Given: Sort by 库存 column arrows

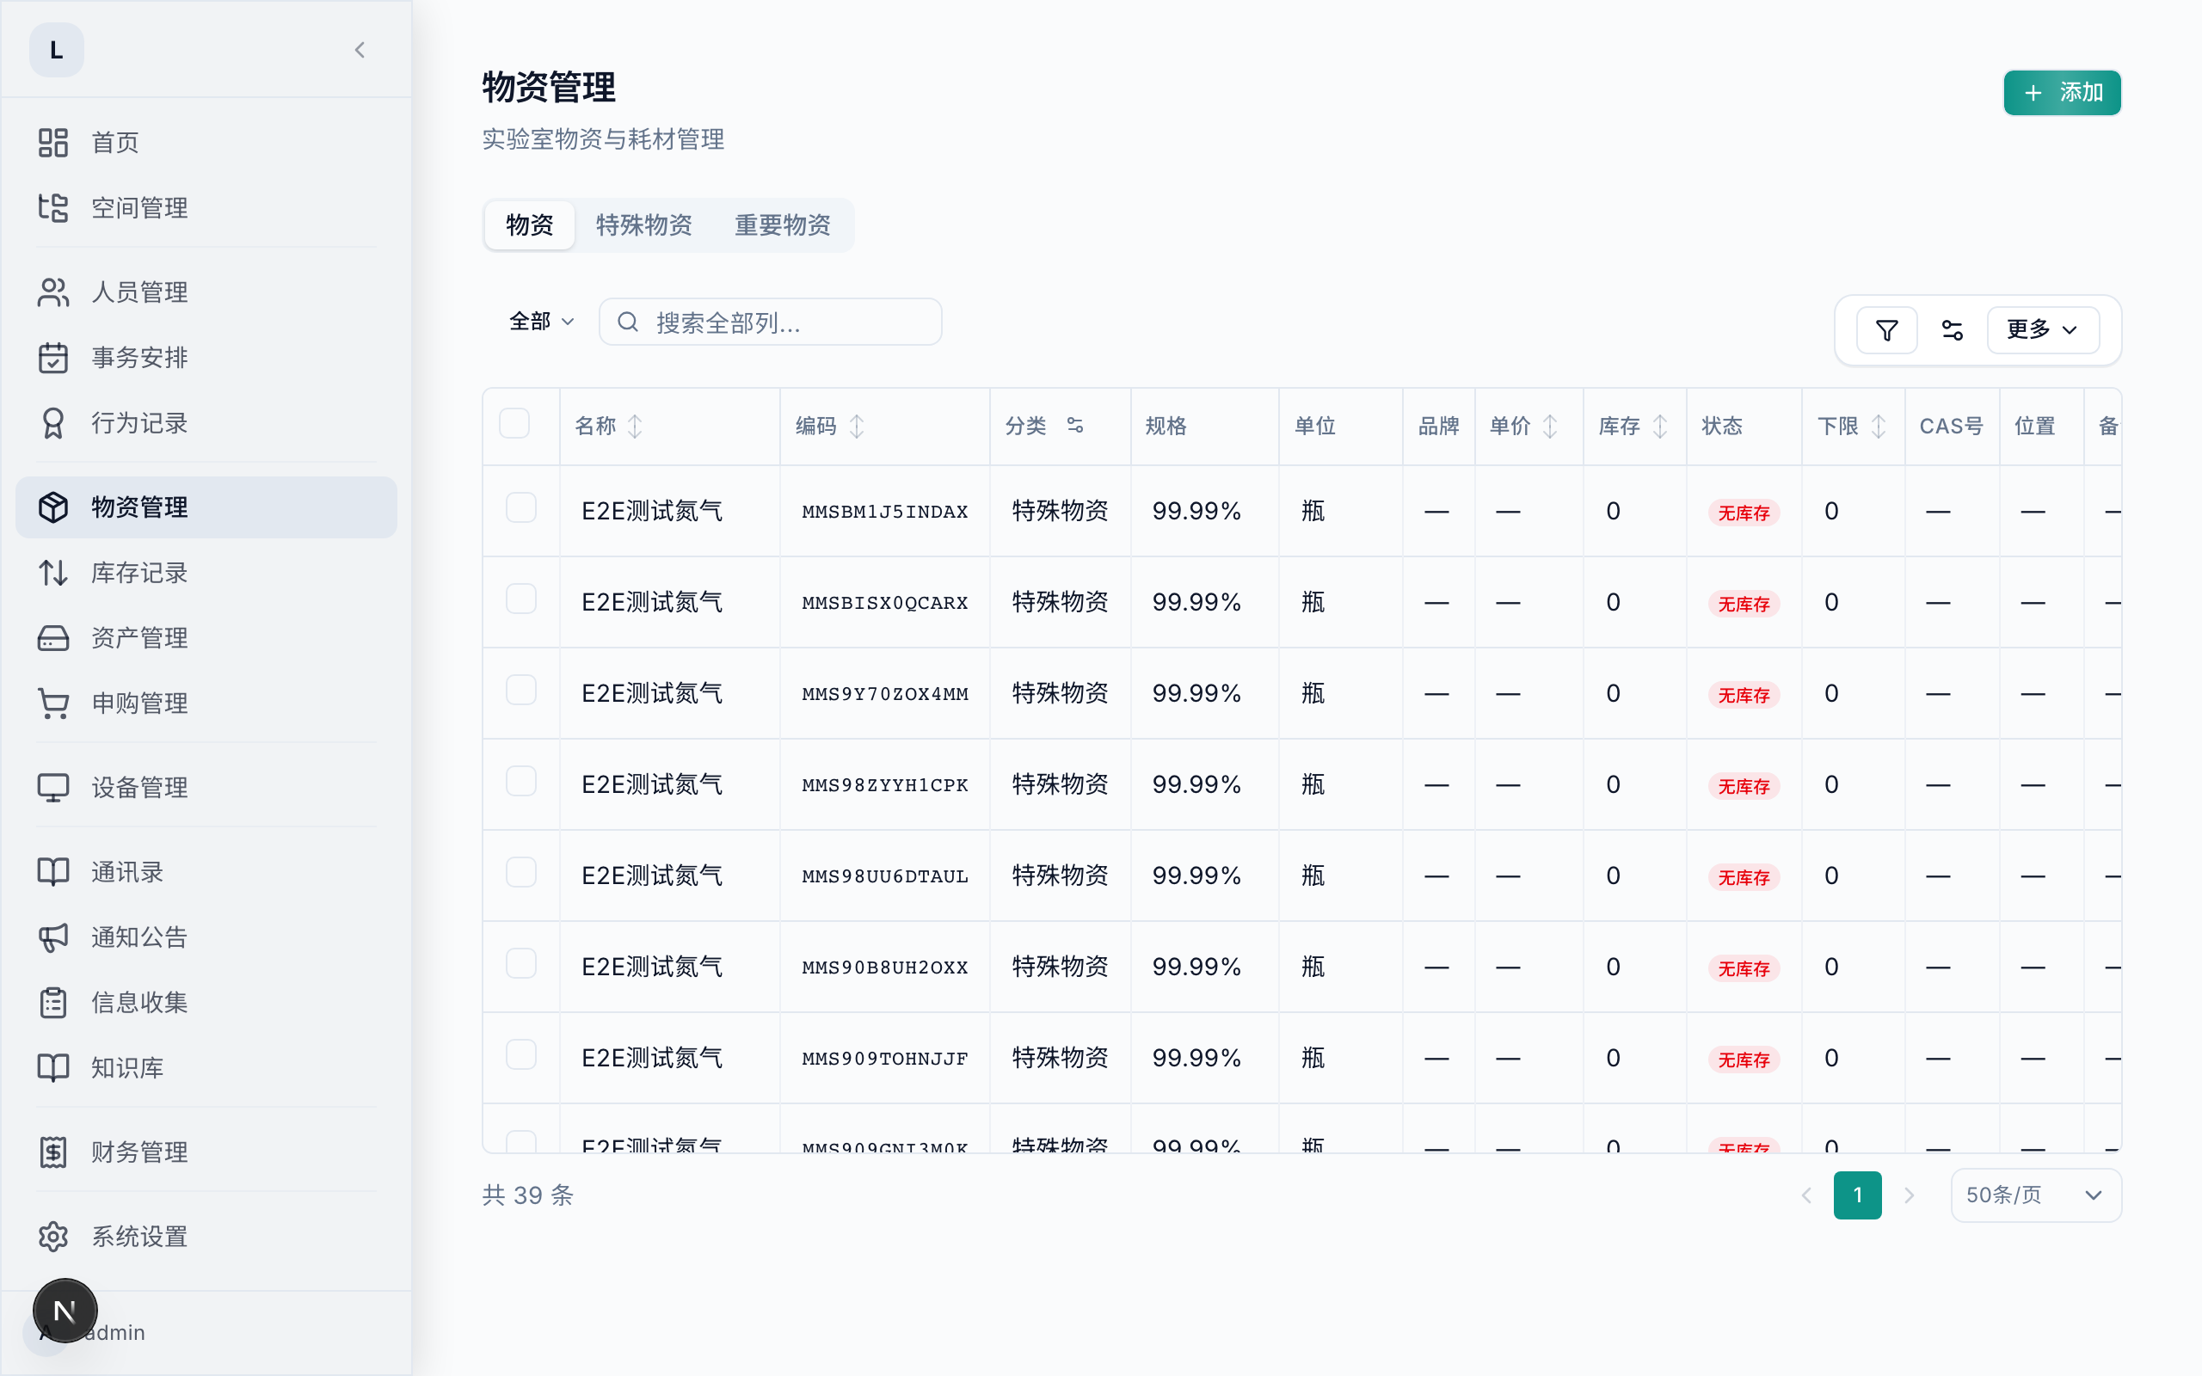Looking at the screenshot, I should coord(1660,426).
